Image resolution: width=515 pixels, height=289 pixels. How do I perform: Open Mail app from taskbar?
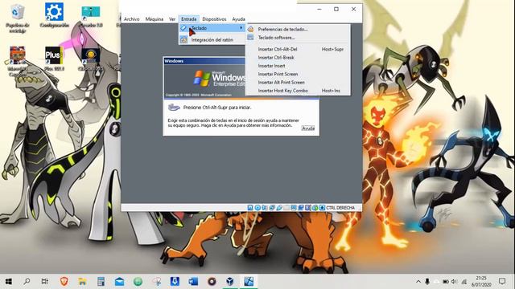click(x=119, y=282)
